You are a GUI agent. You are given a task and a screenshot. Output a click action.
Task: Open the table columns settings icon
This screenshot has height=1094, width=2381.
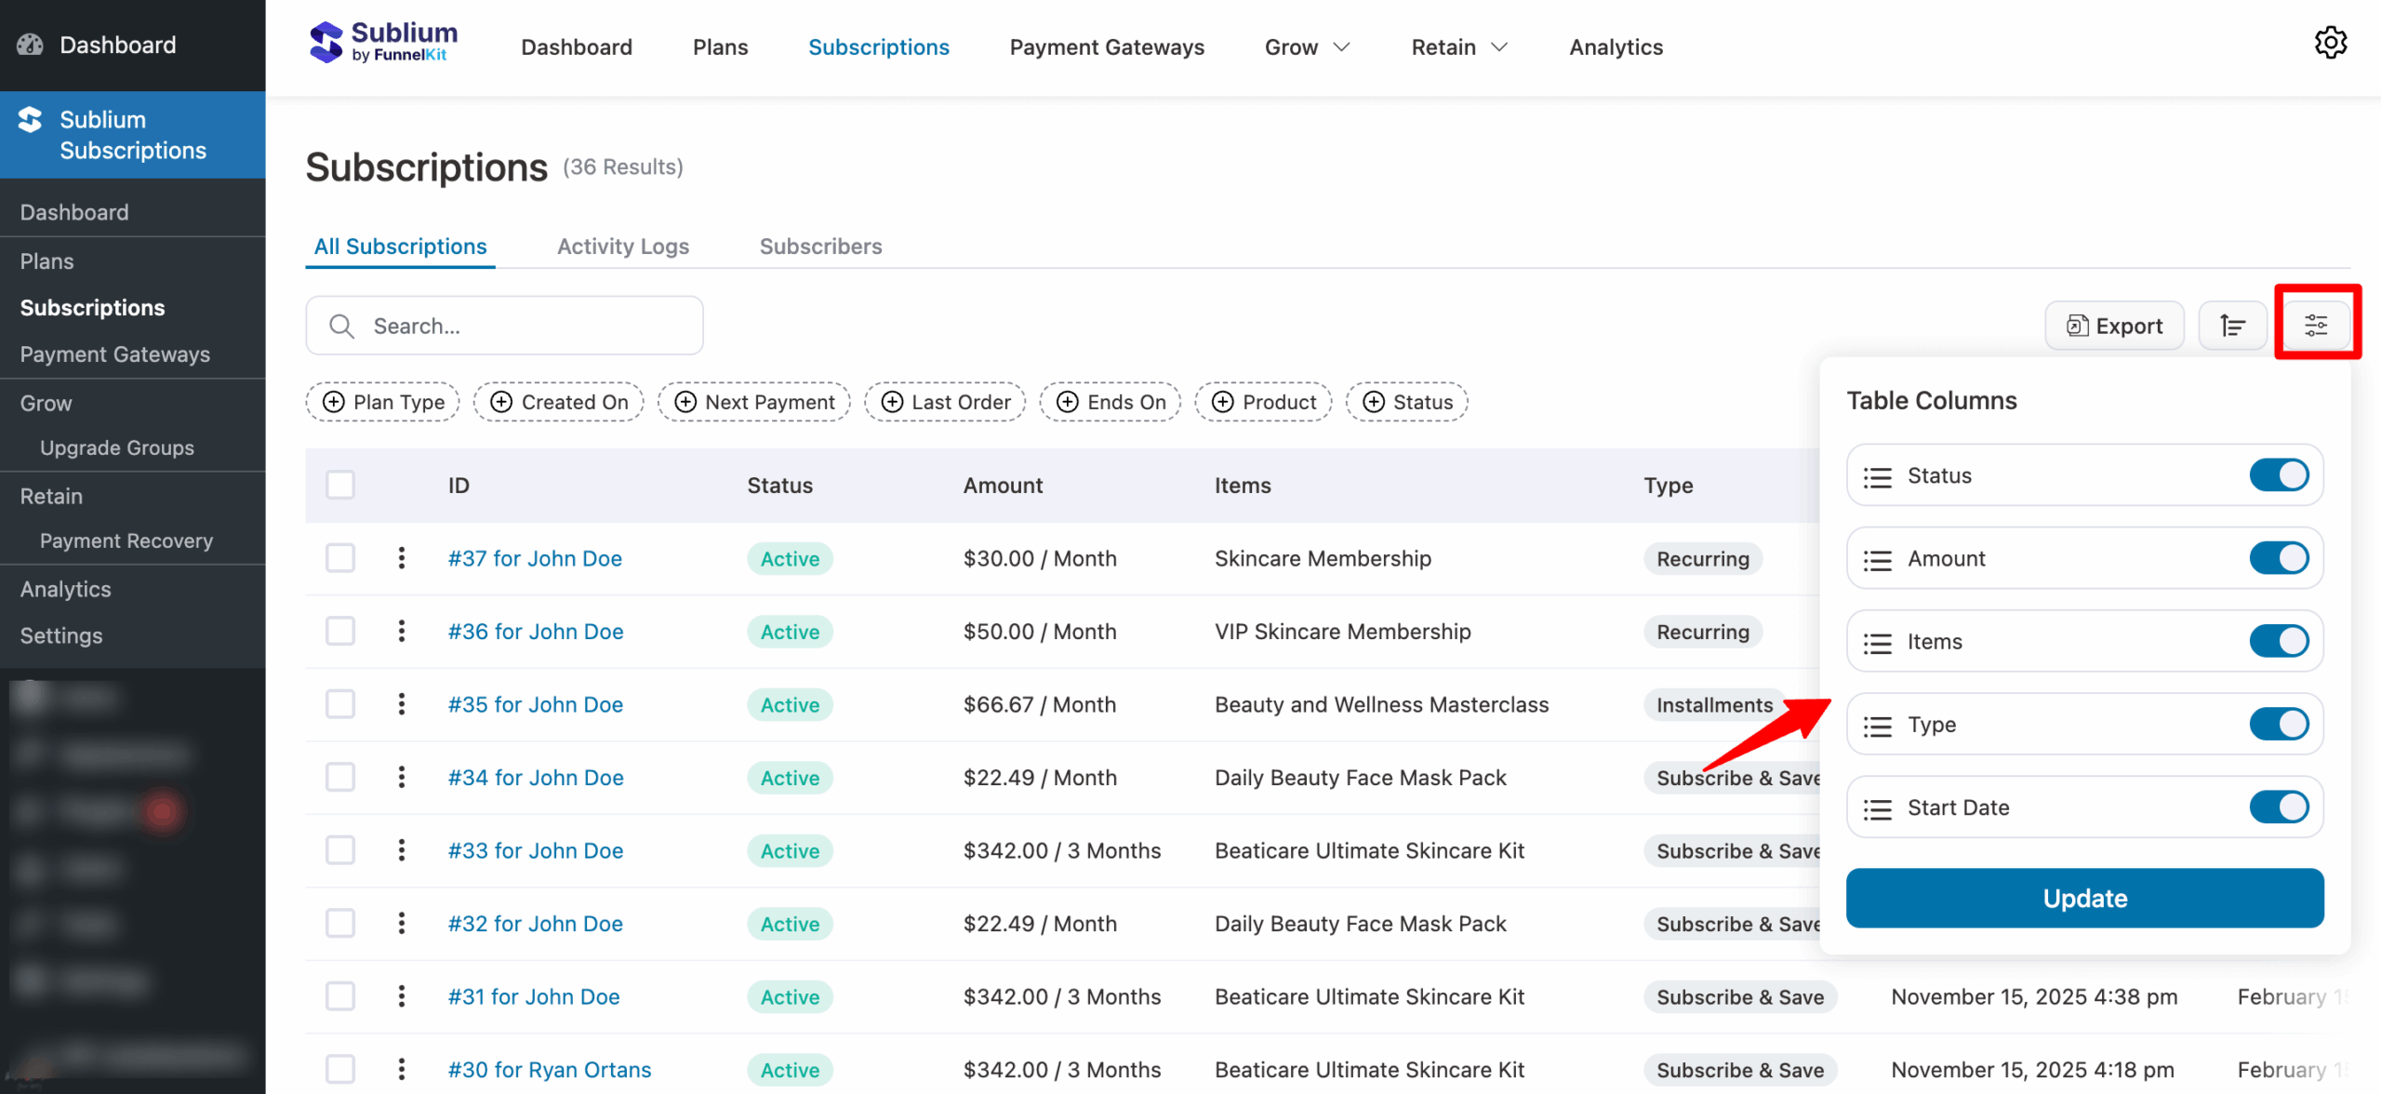tap(2317, 325)
